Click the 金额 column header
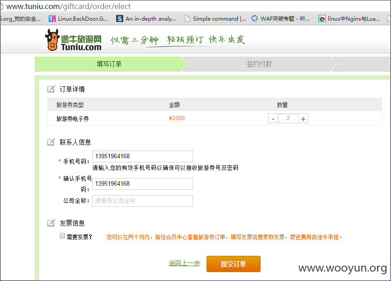Image resolution: width=391 pixels, height=281 pixels. click(x=174, y=105)
